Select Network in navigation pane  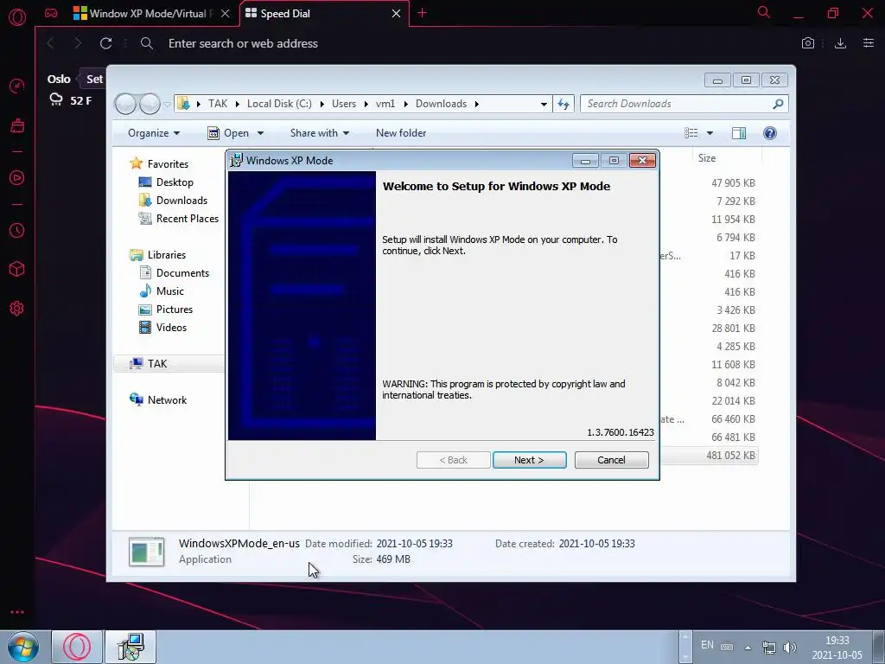click(x=167, y=400)
